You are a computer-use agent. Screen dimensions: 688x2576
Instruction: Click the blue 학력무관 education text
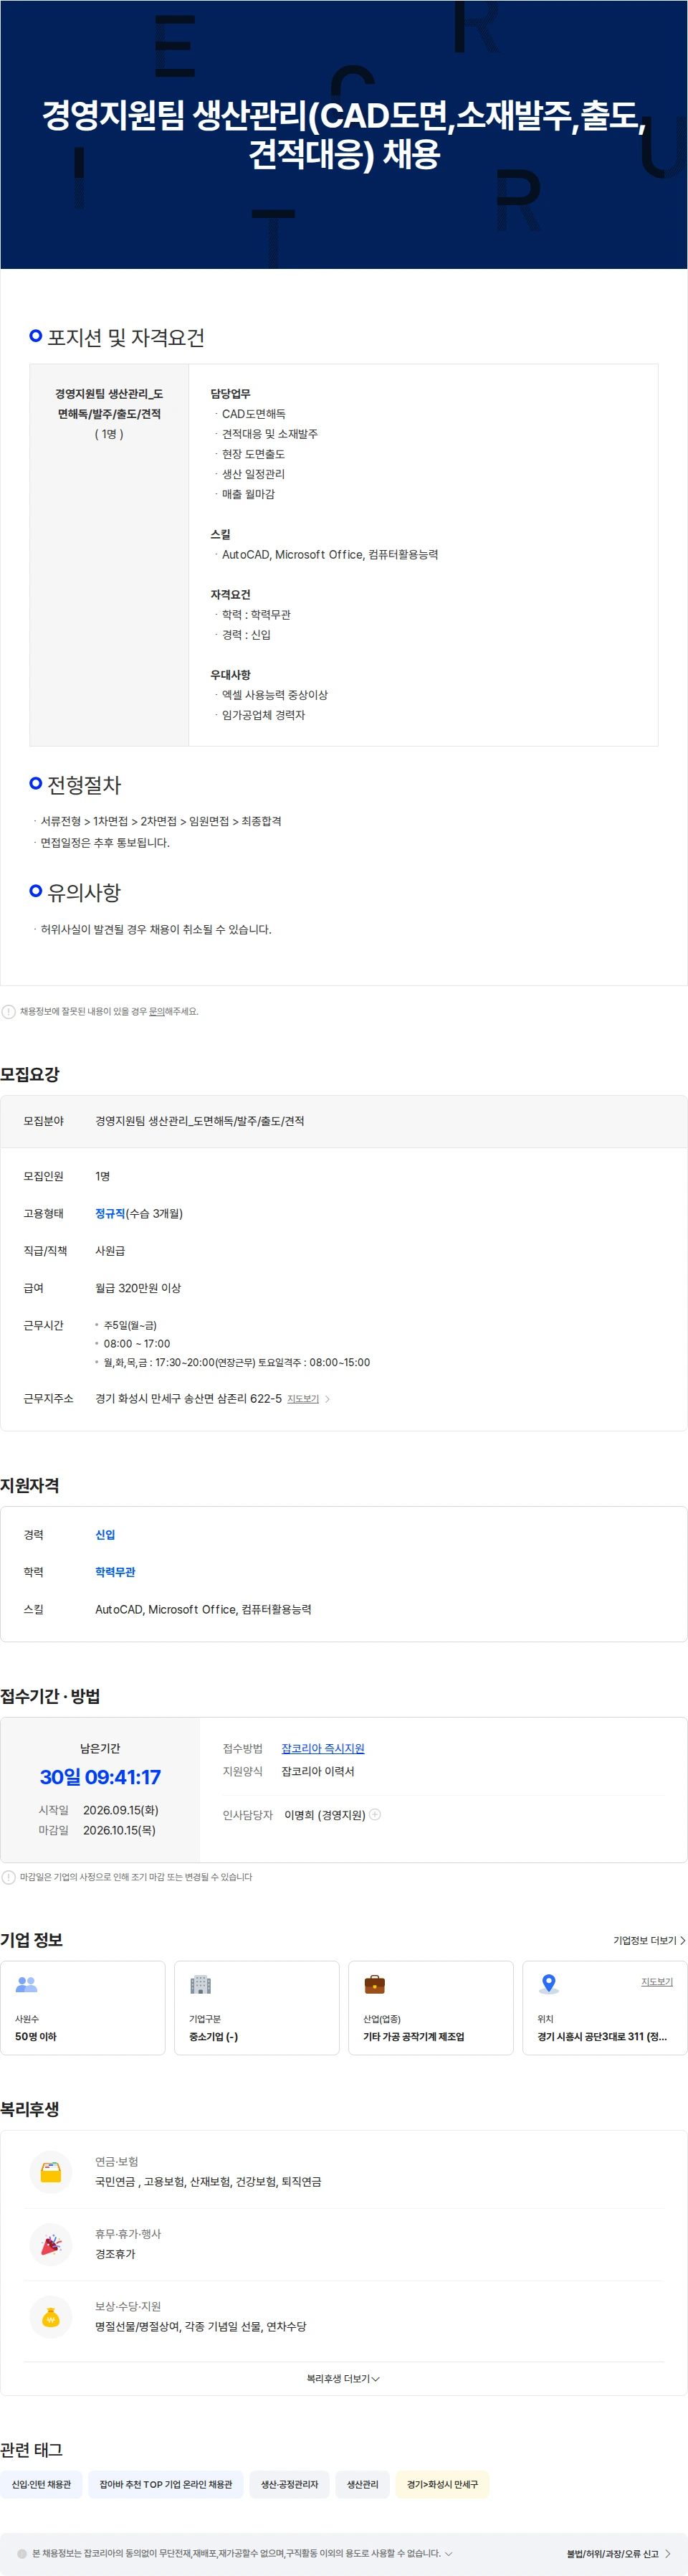click(x=115, y=1571)
